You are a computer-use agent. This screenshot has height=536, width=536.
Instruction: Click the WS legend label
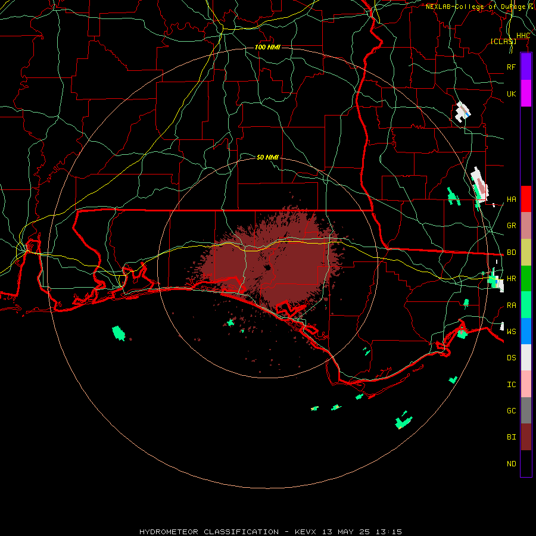coord(511,332)
